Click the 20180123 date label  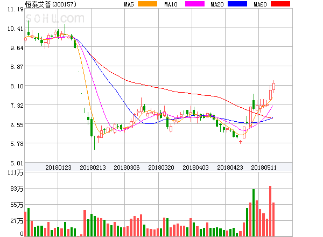tap(58, 168)
